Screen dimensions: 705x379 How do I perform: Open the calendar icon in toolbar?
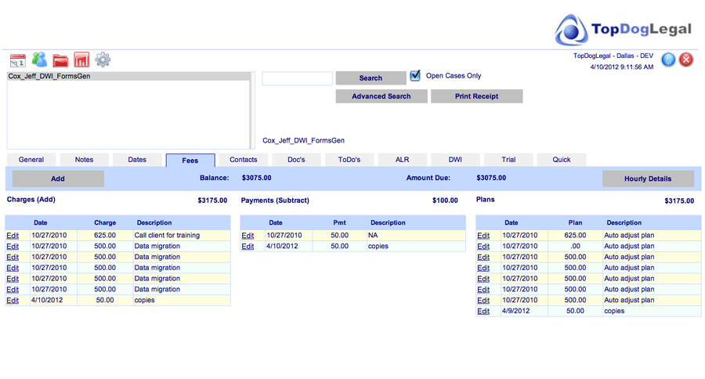[x=18, y=60]
